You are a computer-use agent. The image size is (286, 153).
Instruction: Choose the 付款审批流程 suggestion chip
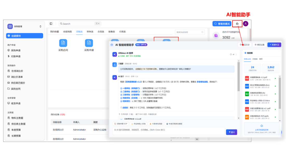pyautogui.click(x=156, y=124)
